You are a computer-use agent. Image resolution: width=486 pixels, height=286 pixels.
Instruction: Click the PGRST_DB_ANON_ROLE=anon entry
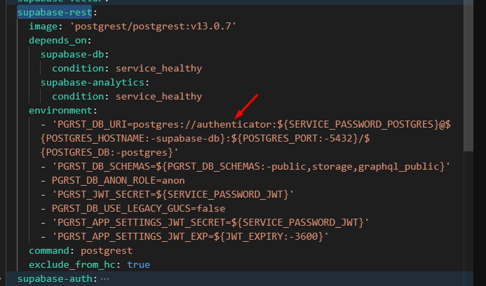point(119,180)
